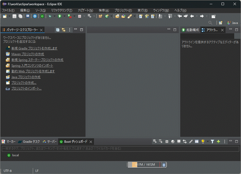Open the ファイル(F) menu
The width and height of the screenshot is (241, 174).
click(x=8, y=10)
